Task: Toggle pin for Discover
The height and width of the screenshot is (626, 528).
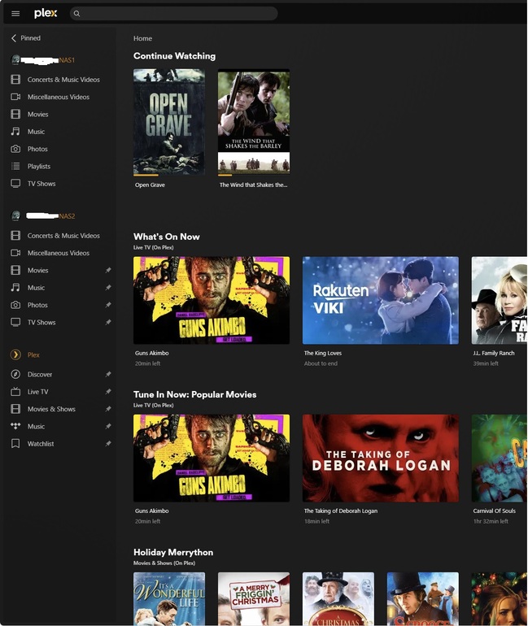Action: pos(108,375)
